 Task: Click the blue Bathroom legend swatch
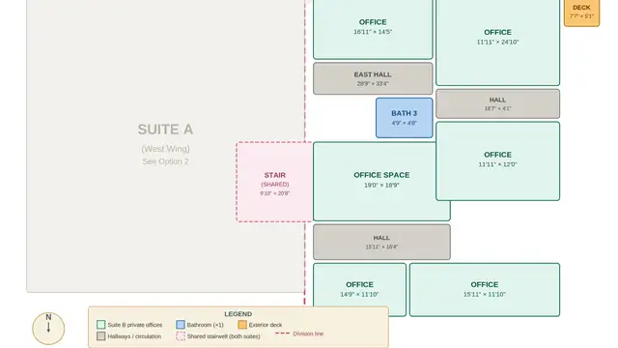[181, 325]
